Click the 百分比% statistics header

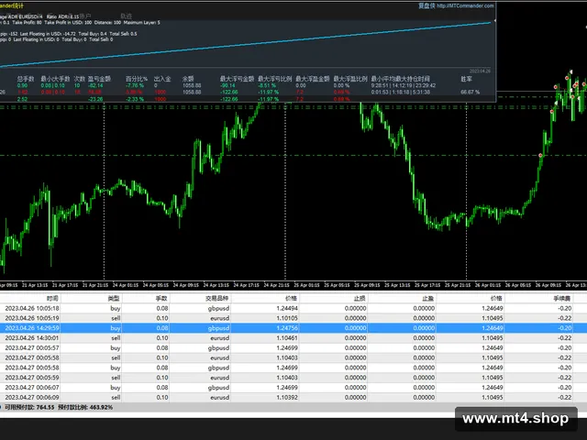137,79
